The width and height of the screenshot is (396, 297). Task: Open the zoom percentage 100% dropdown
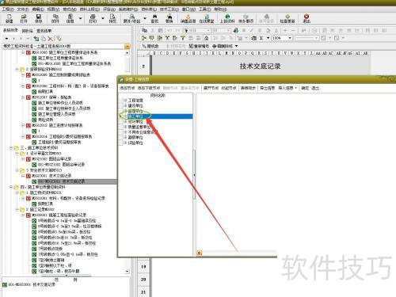tap(290, 38)
